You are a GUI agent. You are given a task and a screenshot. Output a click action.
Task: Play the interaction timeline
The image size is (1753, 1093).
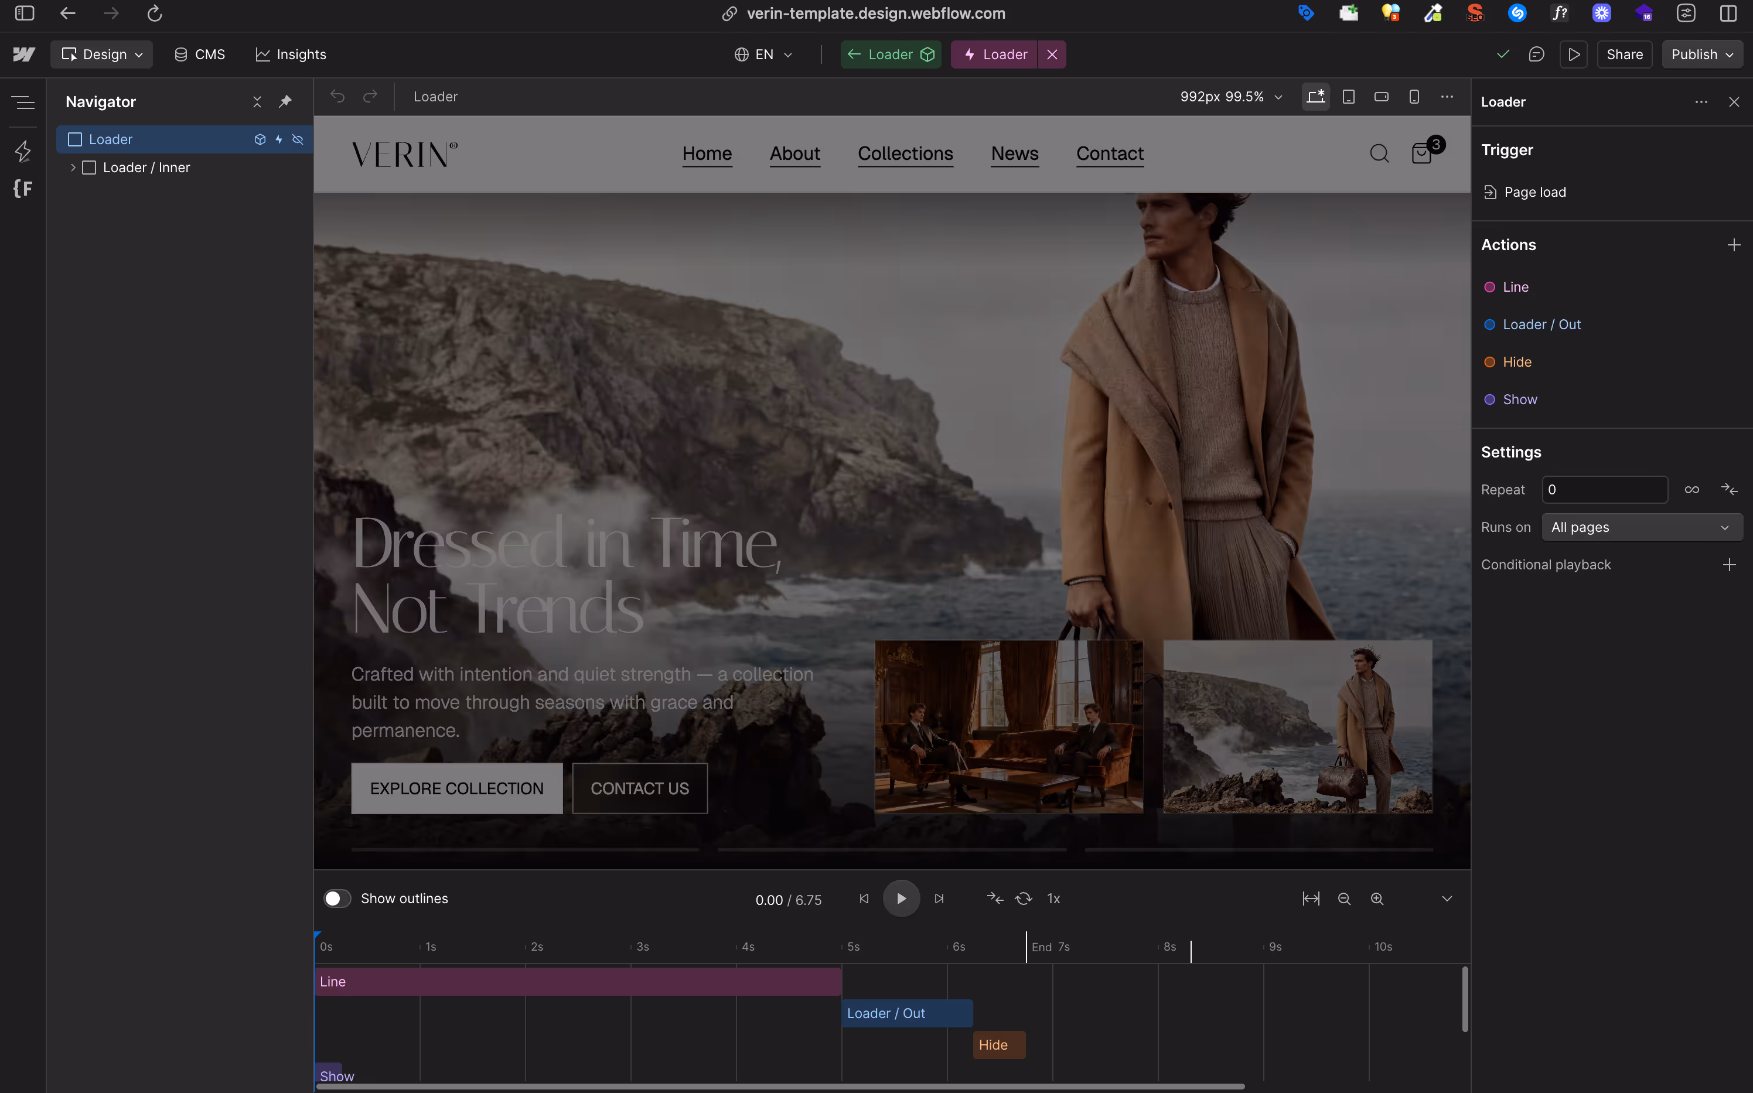click(901, 899)
